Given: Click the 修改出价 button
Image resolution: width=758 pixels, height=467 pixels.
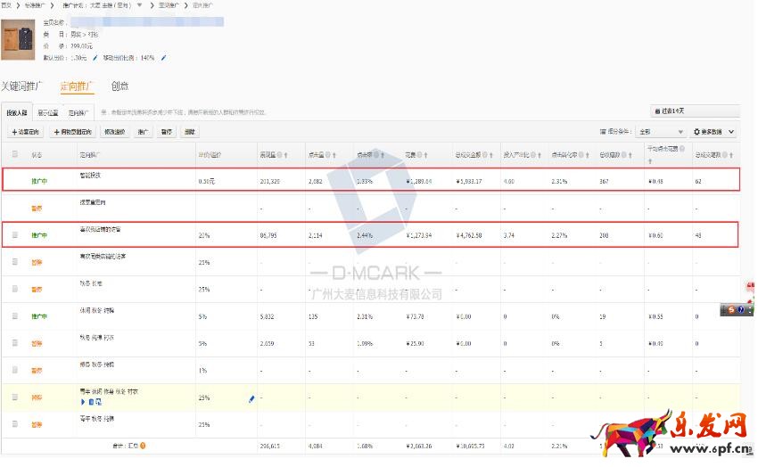Looking at the screenshot, I should pyautogui.click(x=114, y=132).
